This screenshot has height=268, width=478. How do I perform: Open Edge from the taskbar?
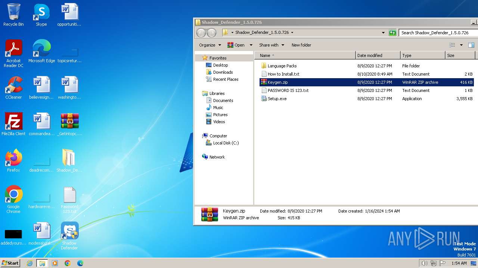coord(80,263)
